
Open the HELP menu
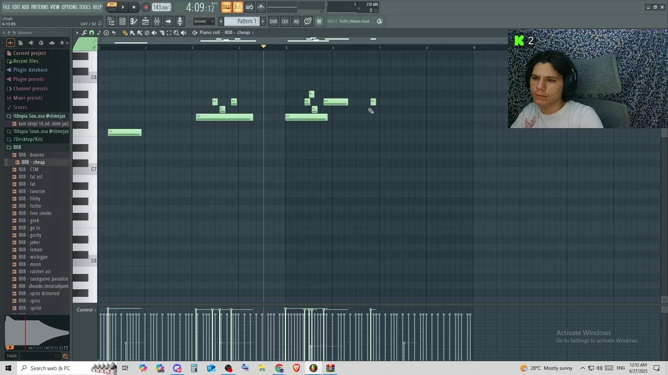[98, 7]
